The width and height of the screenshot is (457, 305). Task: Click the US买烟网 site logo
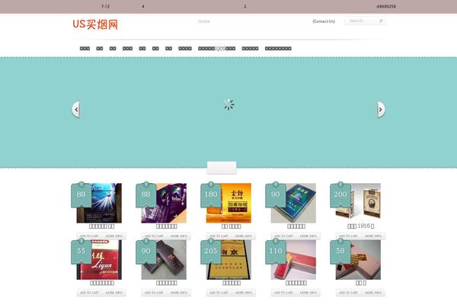pyautogui.click(x=95, y=24)
